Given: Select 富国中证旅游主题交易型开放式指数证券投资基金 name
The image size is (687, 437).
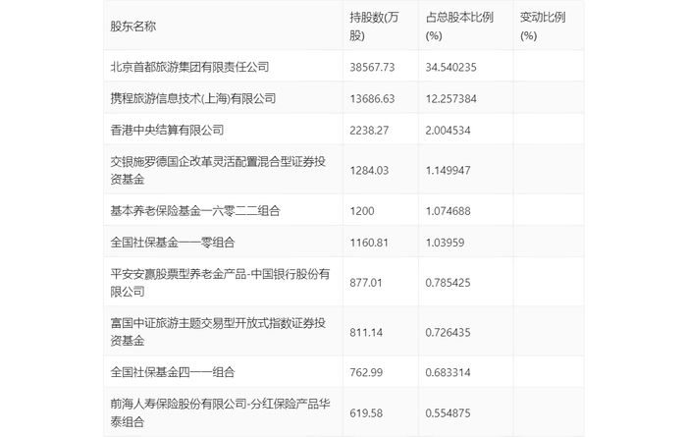Looking at the screenshot, I should click(x=218, y=332).
